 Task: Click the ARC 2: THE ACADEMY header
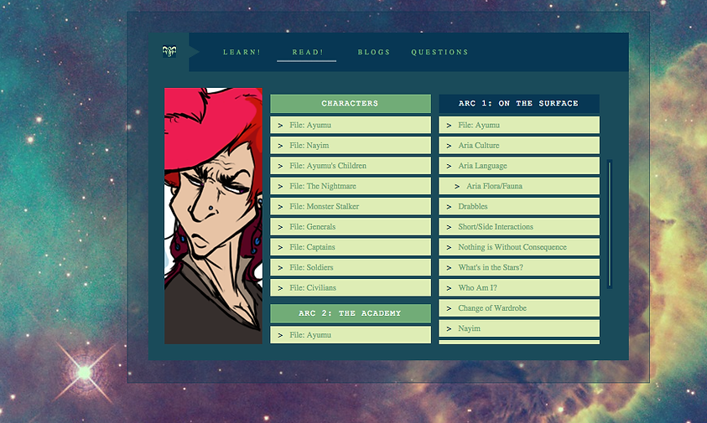click(x=351, y=313)
